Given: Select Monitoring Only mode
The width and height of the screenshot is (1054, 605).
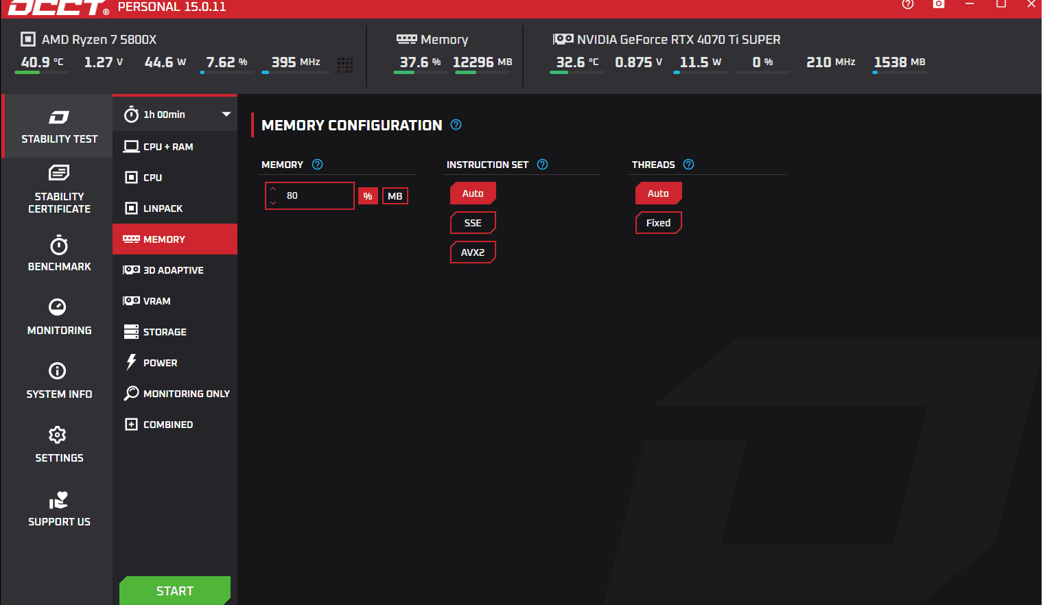Looking at the screenshot, I should tap(175, 393).
